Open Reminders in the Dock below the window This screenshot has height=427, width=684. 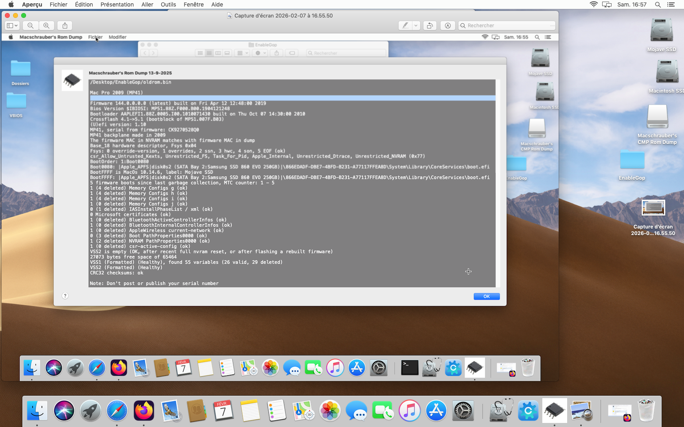[x=276, y=410]
